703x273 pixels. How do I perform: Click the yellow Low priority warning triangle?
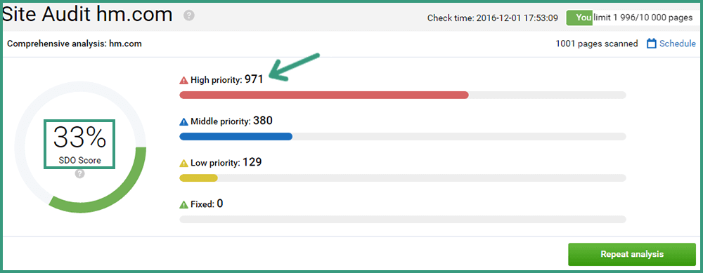tap(183, 163)
